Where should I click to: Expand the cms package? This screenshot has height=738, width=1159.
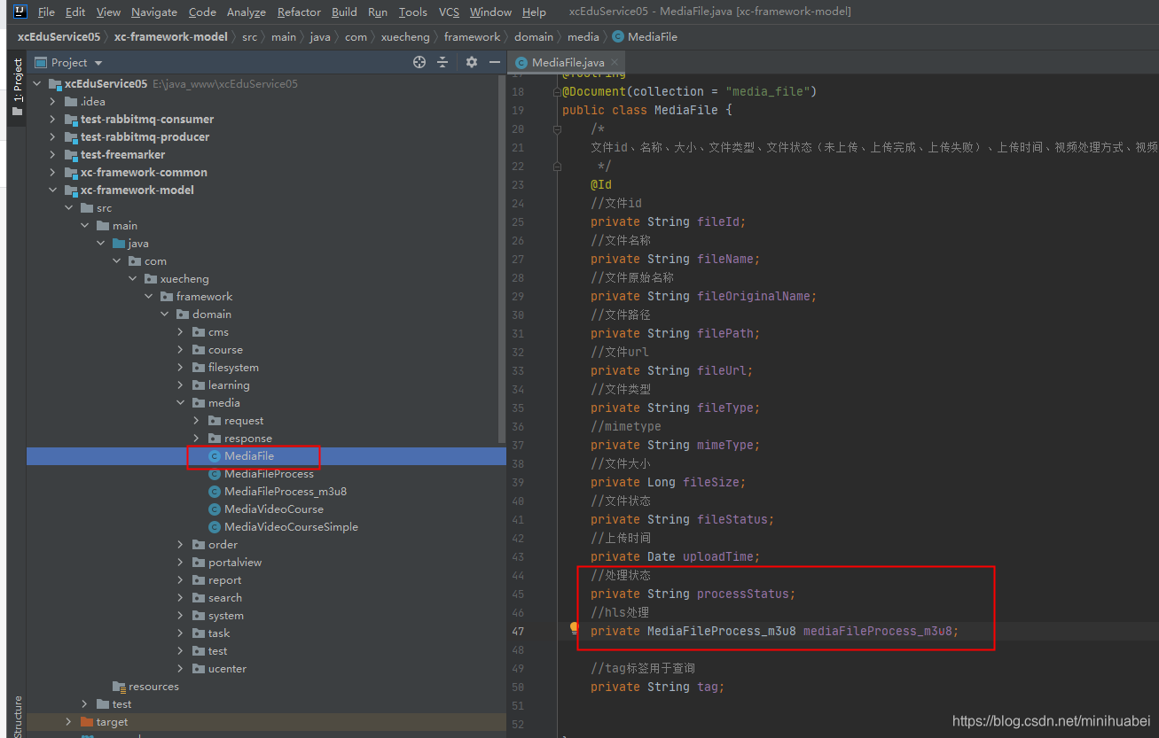click(181, 332)
